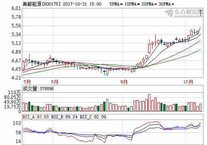Click the timestamp 2017-10-31 15:00
The height and width of the screenshot is (145, 207).
[x=82, y=4]
